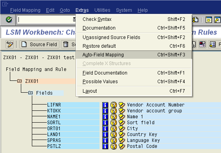Click the rule pencil icon for NAME1
221x153 pixels.
pyautogui.click(x=122, y=117)
